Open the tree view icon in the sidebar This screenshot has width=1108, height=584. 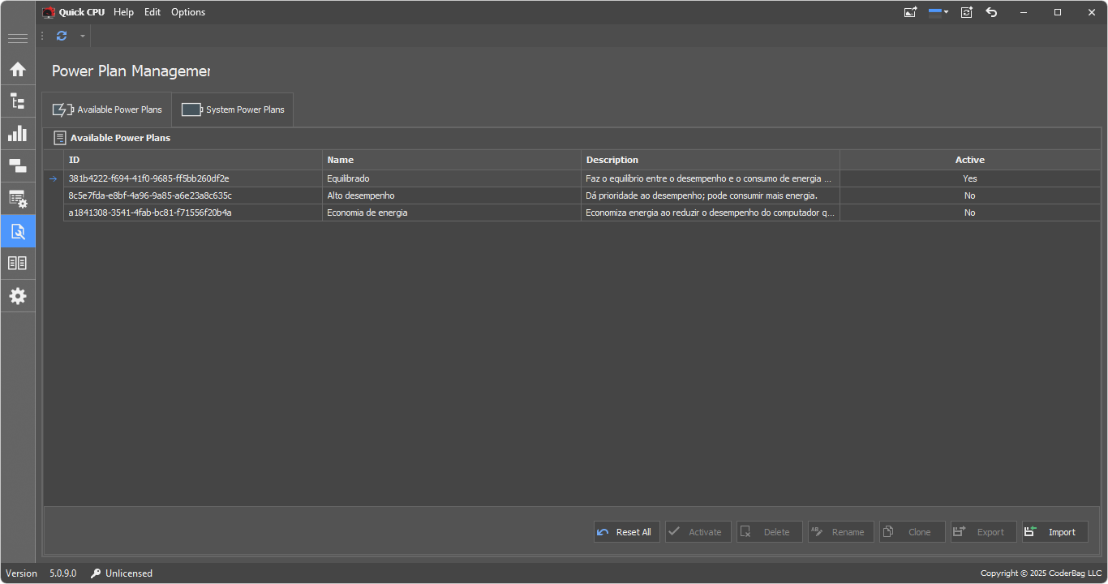(18, 101)
